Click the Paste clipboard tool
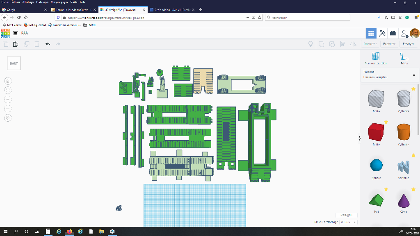The width and height of the screenshot is (420, 236). coord(16,44)
